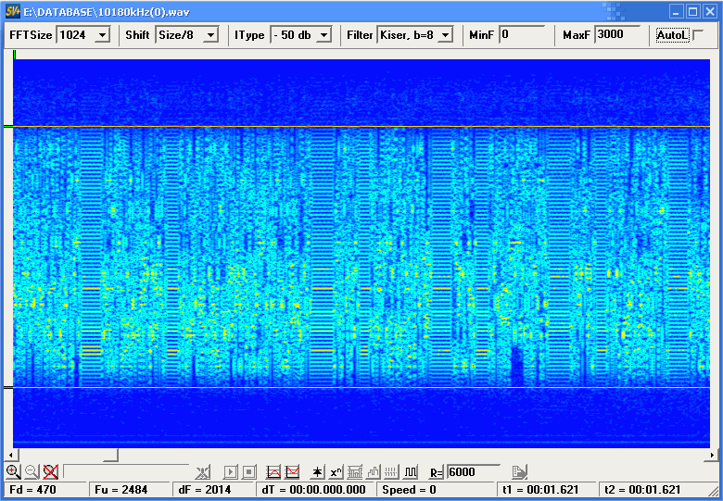Click the red crossed-out reset zoom icon

[x=50, y=471]
